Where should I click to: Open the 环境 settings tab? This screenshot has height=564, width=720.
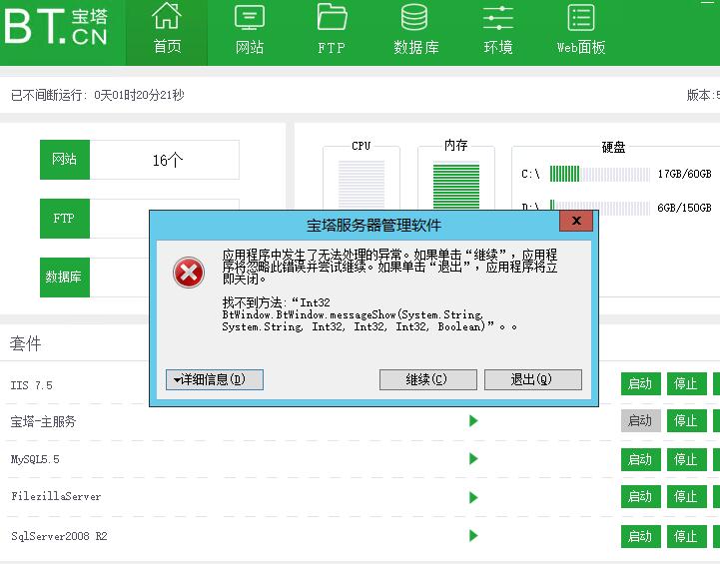click(x=497, y=32)
